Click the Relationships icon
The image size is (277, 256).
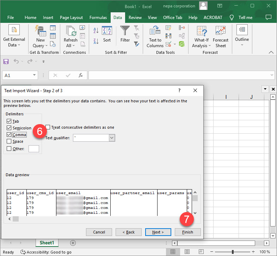(182, 36)
